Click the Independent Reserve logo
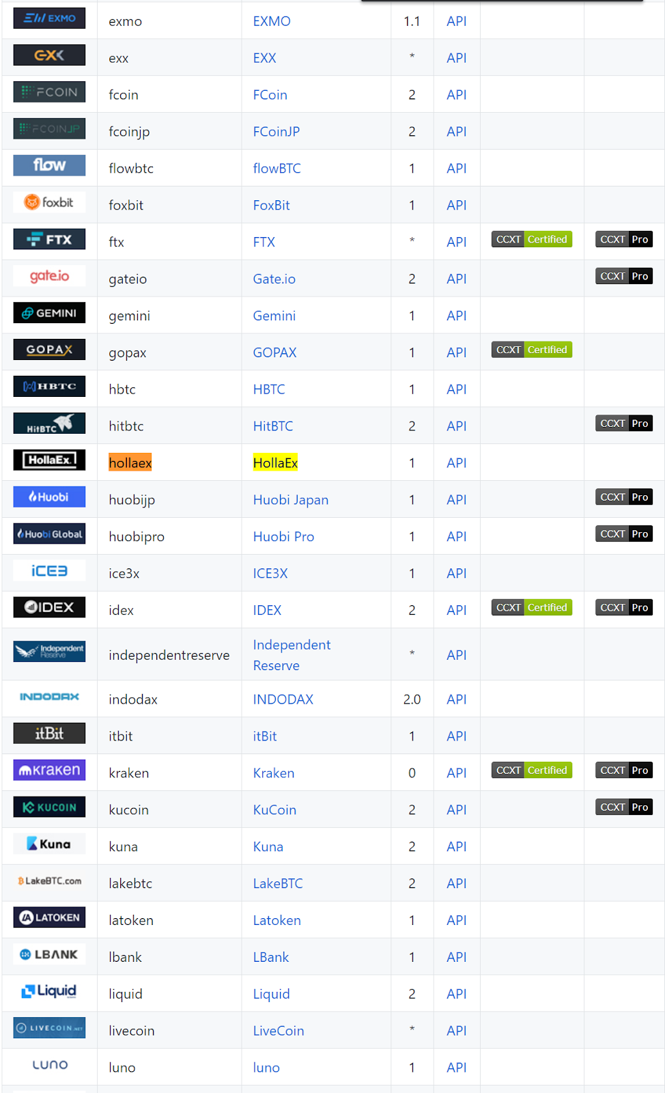This screenshot has width=665, height=1093. pos(49,652)
